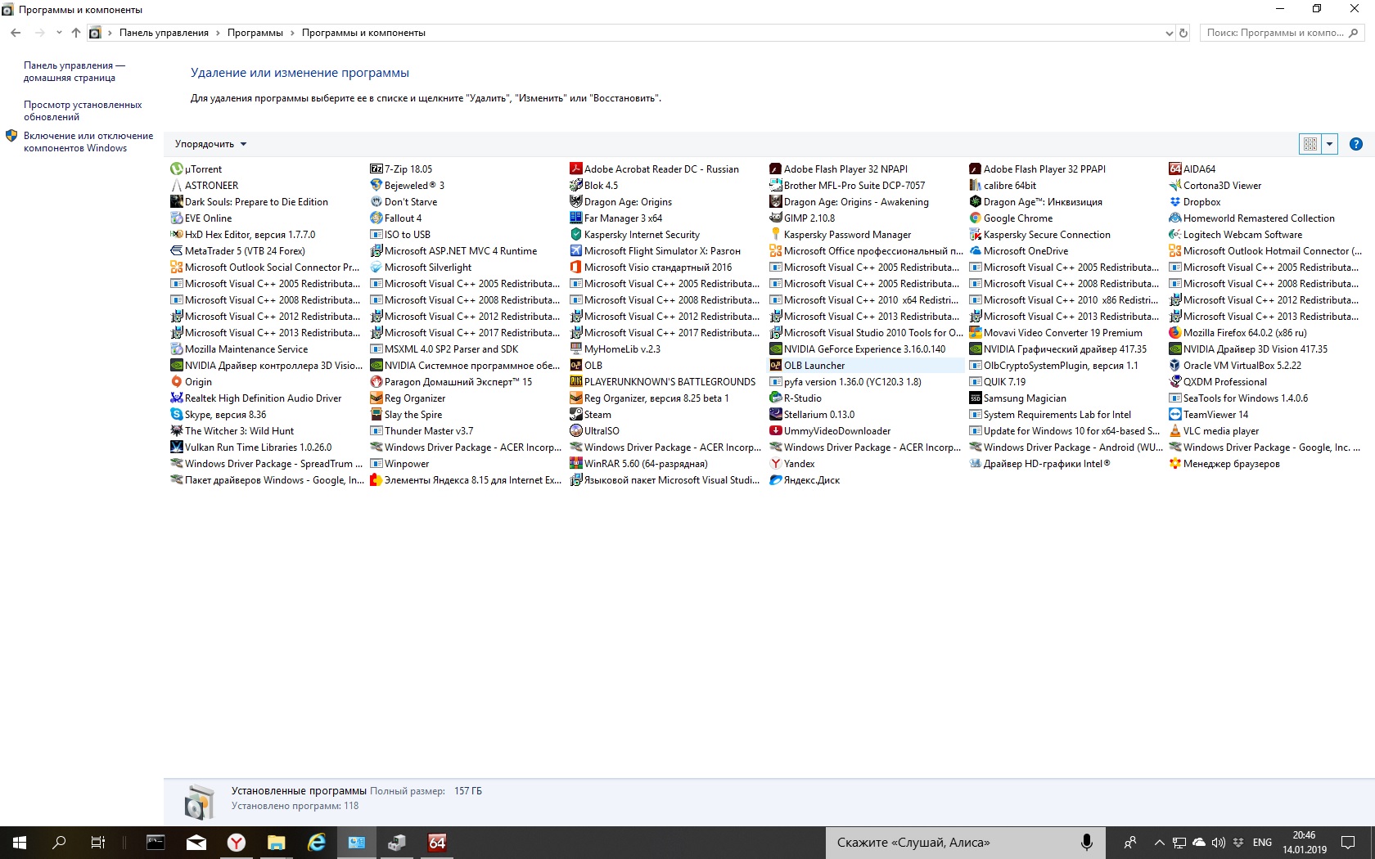Click the Adobe Acrobat Reader DC icon
1375x859 pixels.
(x=576, y=169)
